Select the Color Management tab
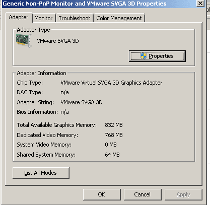The height and width of the screenshot is (205, 210). [x=119, y=18]
